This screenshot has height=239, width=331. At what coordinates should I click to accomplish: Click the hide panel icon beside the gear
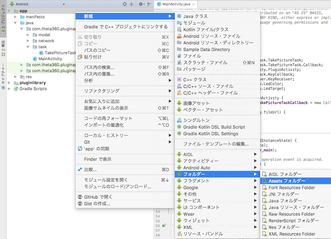click(x=149, y=4)
